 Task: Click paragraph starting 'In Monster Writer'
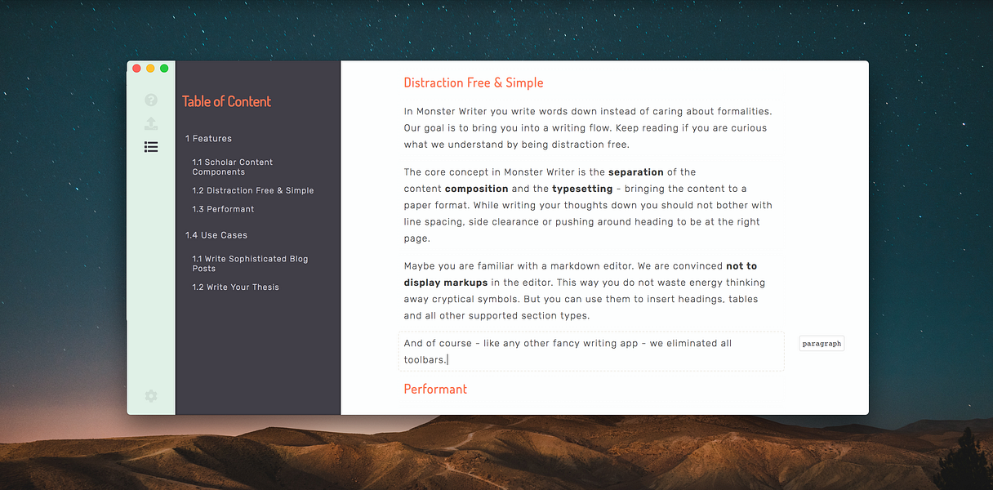point(587,128)
